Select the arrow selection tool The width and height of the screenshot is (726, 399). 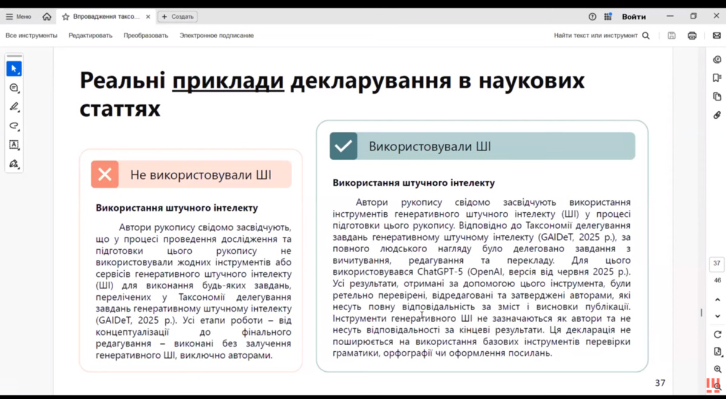14,69
